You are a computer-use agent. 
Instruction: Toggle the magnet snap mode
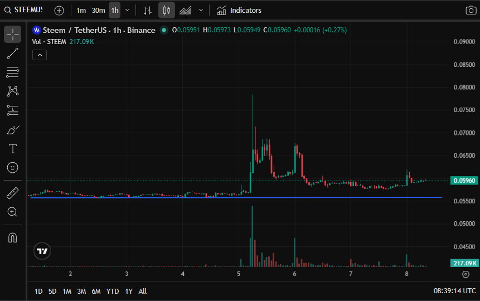point(13,237)
